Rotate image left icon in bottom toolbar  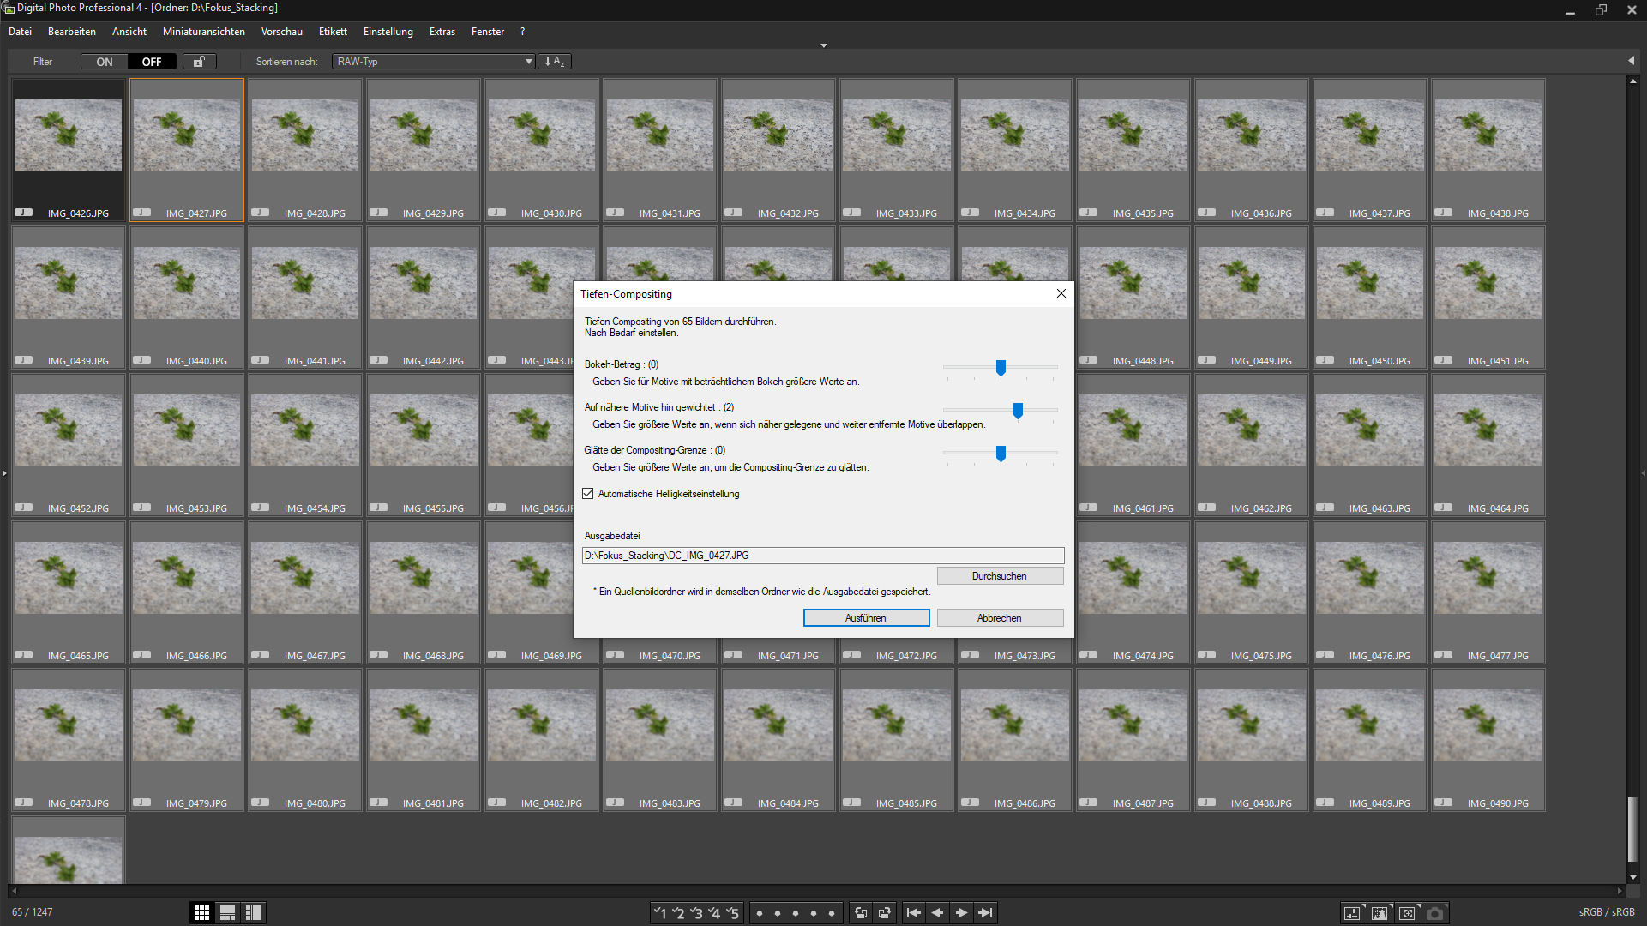[x=861, y=913]
